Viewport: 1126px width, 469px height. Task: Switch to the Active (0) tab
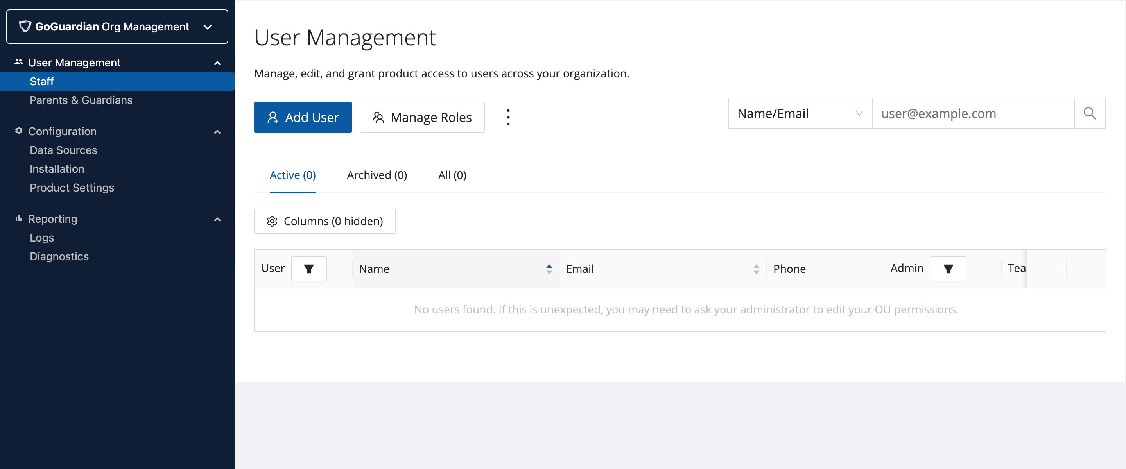coord(292,175)
